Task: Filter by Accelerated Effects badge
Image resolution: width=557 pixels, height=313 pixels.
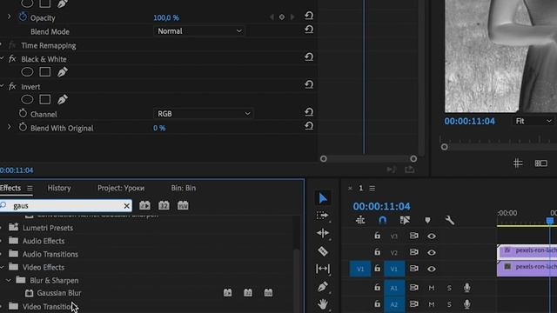Action: pyautogui.click(x=144, y=205)
